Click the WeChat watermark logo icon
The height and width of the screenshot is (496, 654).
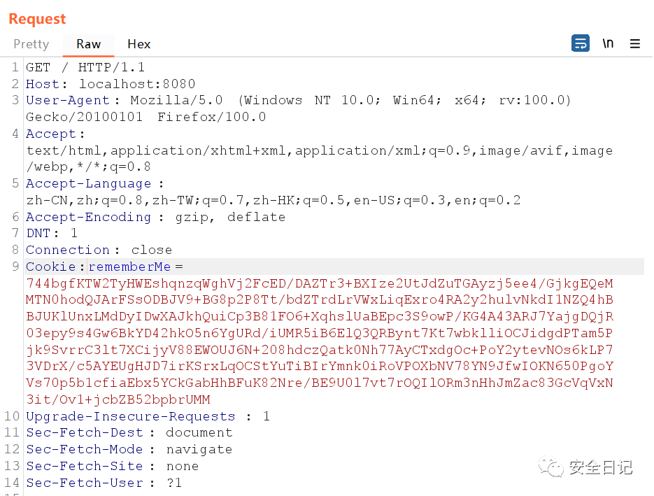coord(553,466)
